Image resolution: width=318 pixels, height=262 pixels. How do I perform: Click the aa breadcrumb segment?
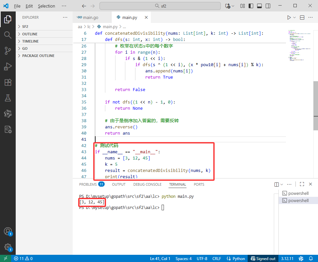click(x=80, y=27)
